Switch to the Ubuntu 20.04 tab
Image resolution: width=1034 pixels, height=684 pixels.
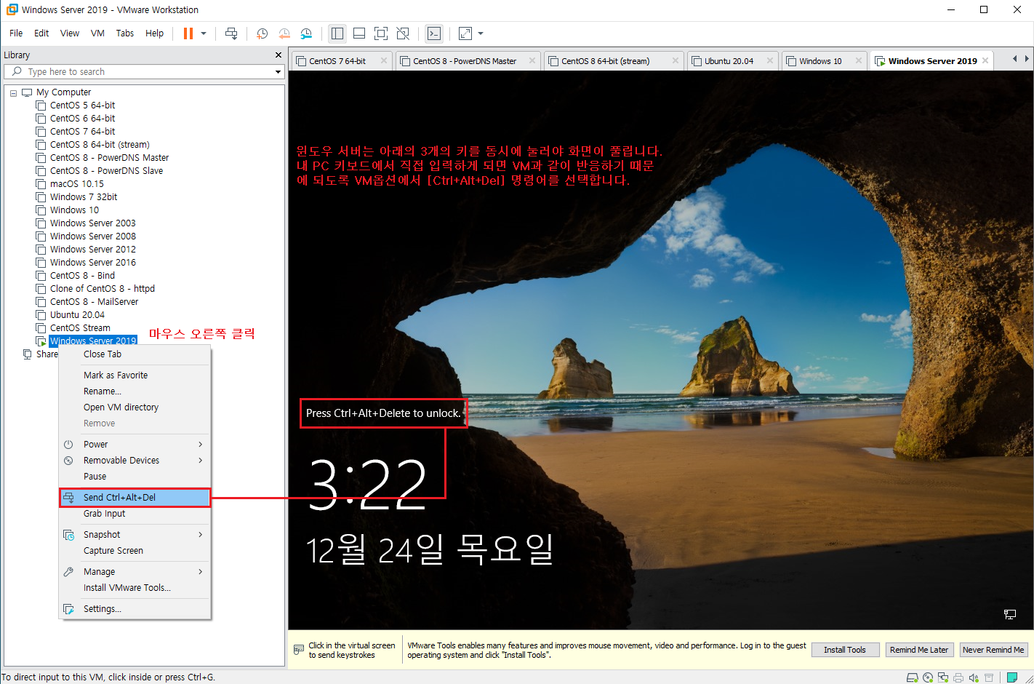pyautogui.click(x=729, y=61)
